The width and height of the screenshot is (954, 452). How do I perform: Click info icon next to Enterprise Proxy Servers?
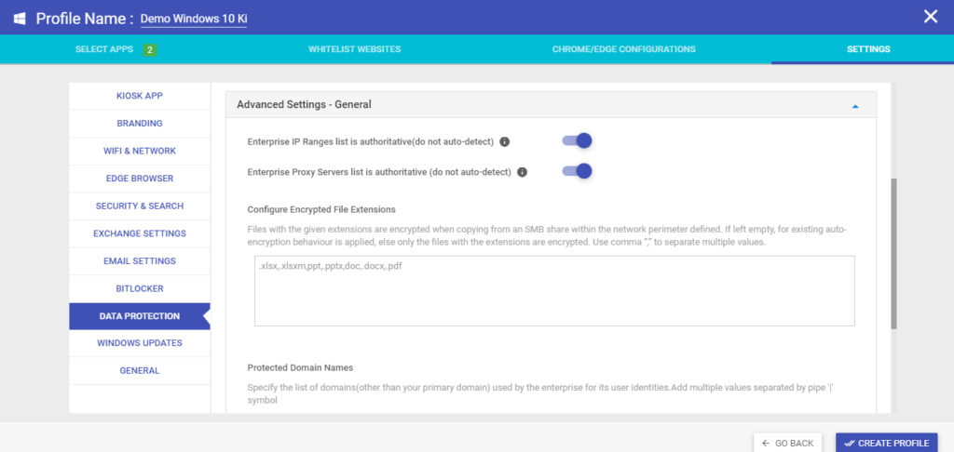tap(522, 172)
